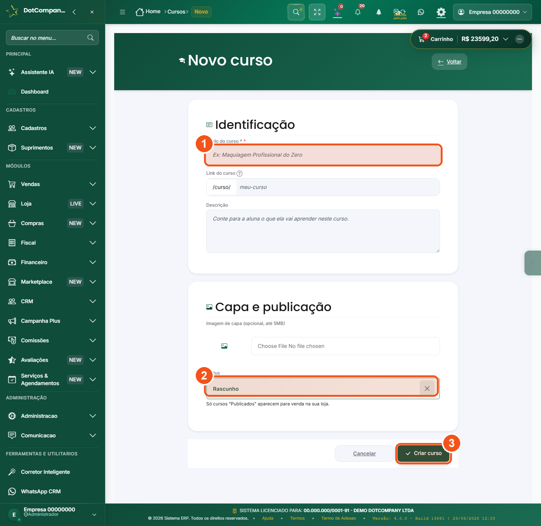
Task: Open AI sparkle icon with 0 badge
Action: tap(337, 12)
